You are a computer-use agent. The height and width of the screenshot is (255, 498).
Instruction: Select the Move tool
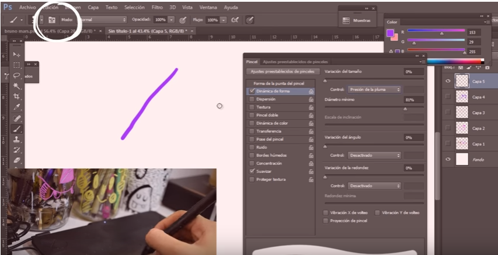17,54
